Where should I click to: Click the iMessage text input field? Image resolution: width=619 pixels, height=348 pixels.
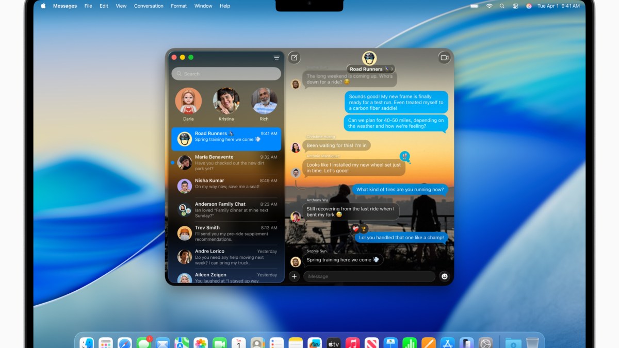pyautogui.click(x=369, y=276)
